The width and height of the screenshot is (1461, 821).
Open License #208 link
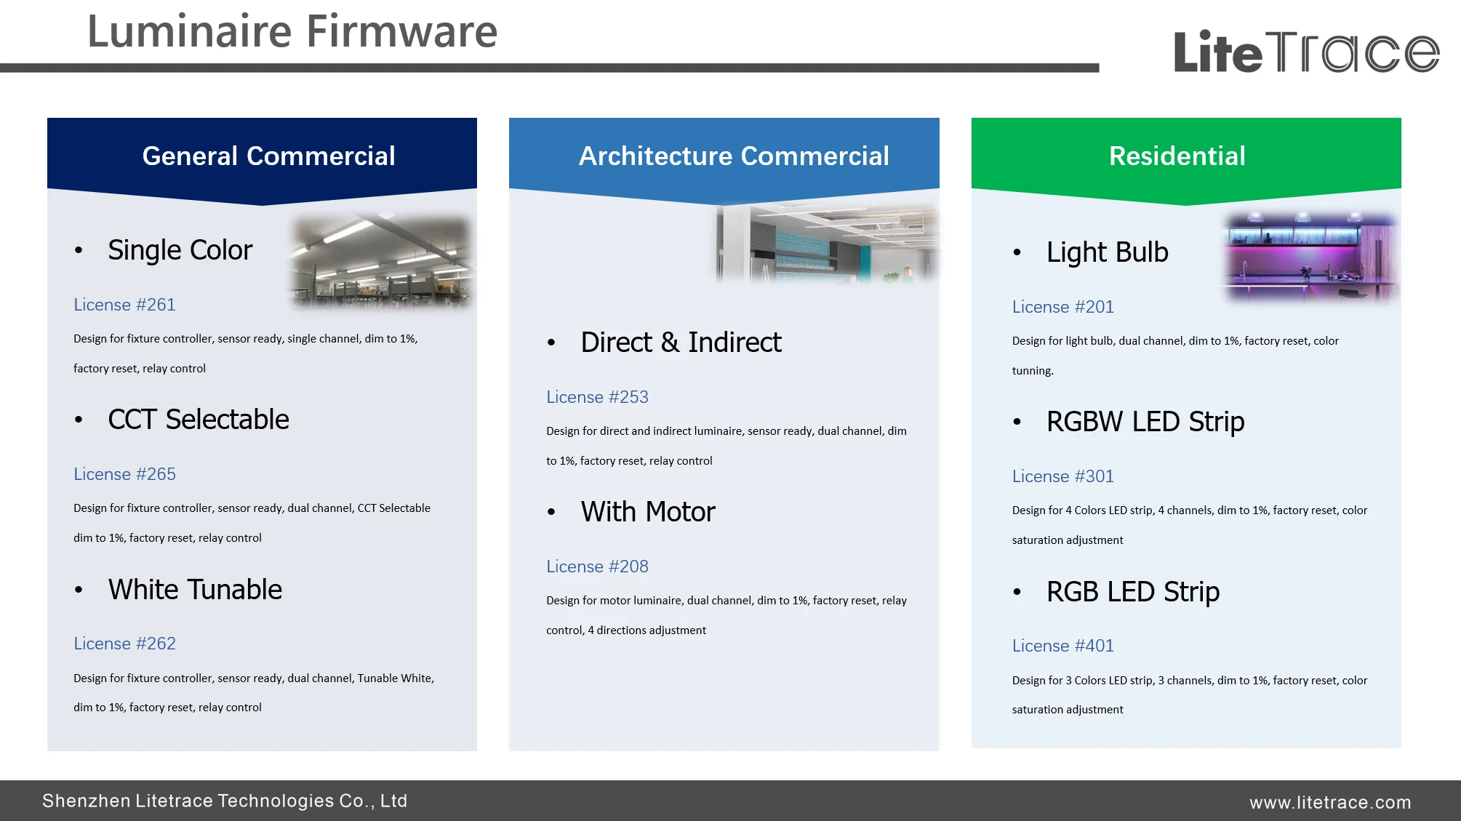597,566
